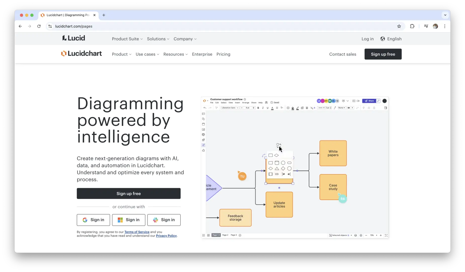The width and height of the screenshot is (465, 272).
Task: Change language via the English globe selector
Action: (391, 39)
